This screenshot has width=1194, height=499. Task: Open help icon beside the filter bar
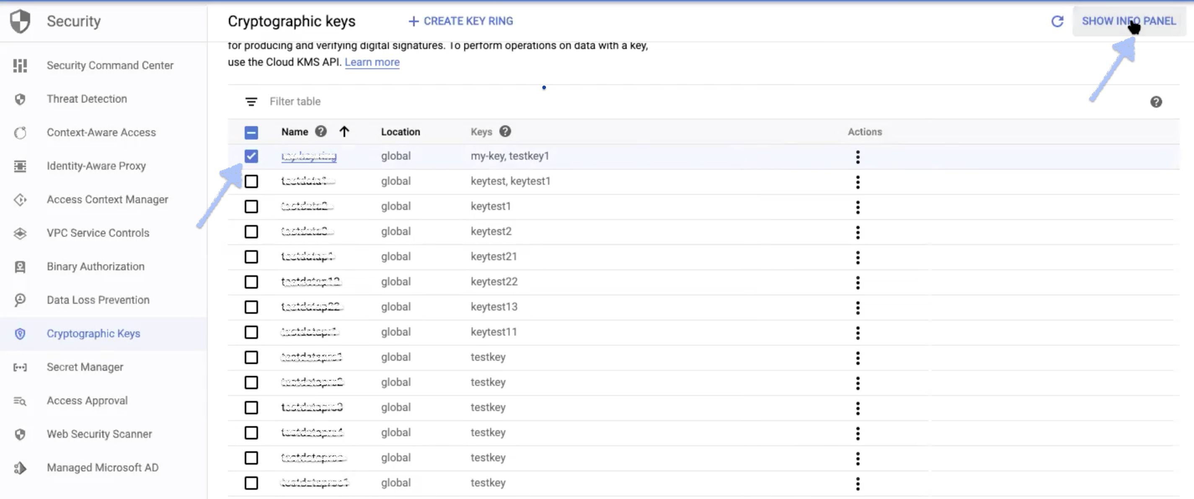[x=1155, y=101]
